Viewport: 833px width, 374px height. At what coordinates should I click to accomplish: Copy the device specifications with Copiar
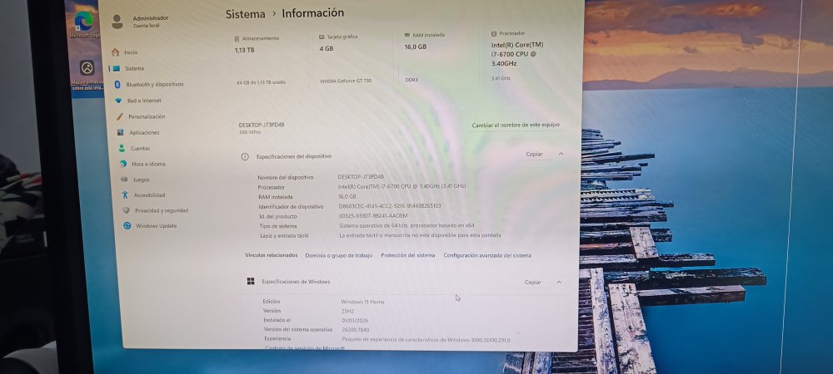(535, 154)
